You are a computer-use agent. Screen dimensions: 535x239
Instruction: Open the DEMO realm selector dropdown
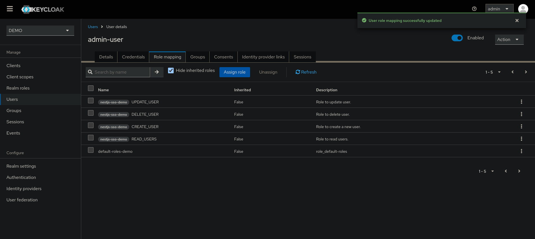tap(40, 30)
